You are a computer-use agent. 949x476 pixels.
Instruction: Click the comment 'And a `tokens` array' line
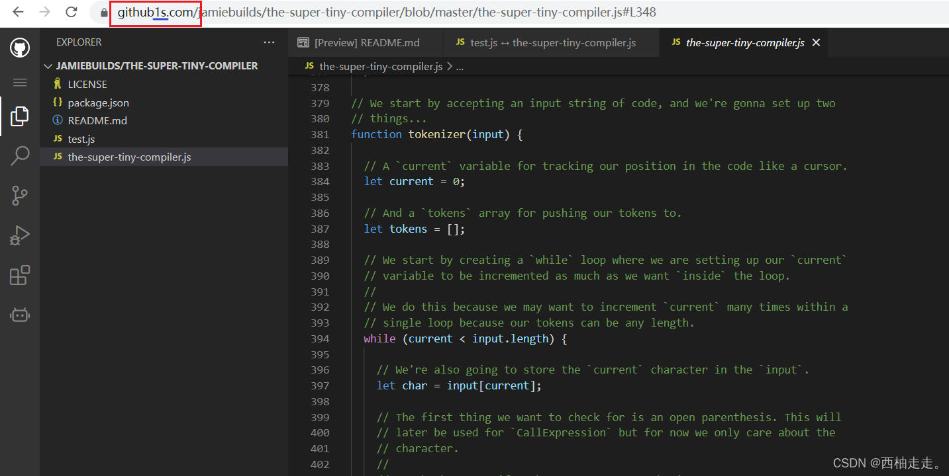(x=523, y=213)
